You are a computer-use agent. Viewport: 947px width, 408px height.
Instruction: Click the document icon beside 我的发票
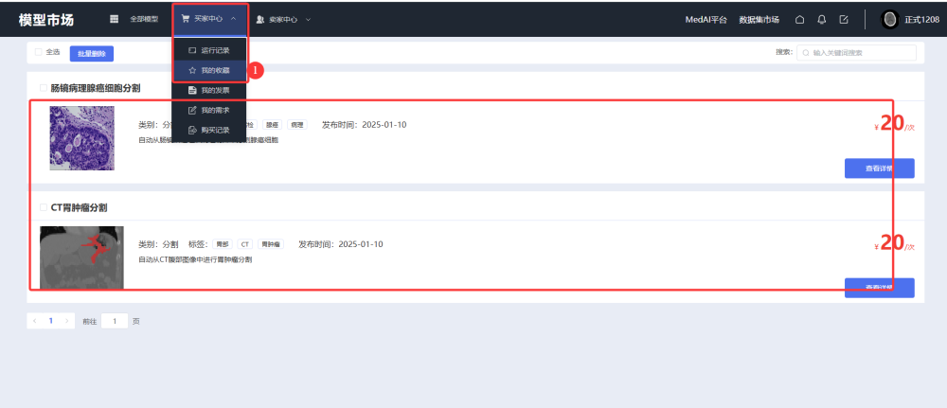click(x=192, y=91)
